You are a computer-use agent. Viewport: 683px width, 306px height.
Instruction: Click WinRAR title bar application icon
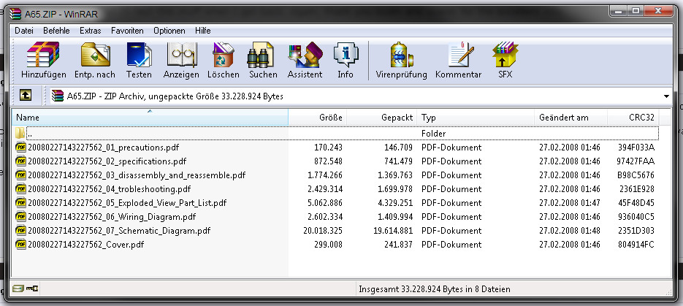tap(15, 13)
